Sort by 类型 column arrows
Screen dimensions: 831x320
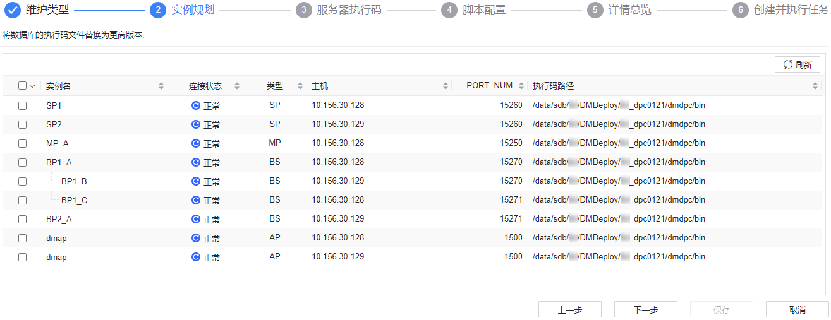click(x=300, y=86)
